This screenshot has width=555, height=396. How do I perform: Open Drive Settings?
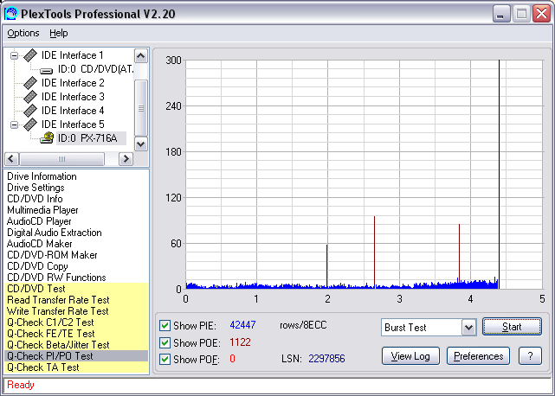[x=35, y=188]
